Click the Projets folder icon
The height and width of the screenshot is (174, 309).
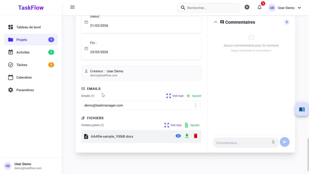point(11,40)
